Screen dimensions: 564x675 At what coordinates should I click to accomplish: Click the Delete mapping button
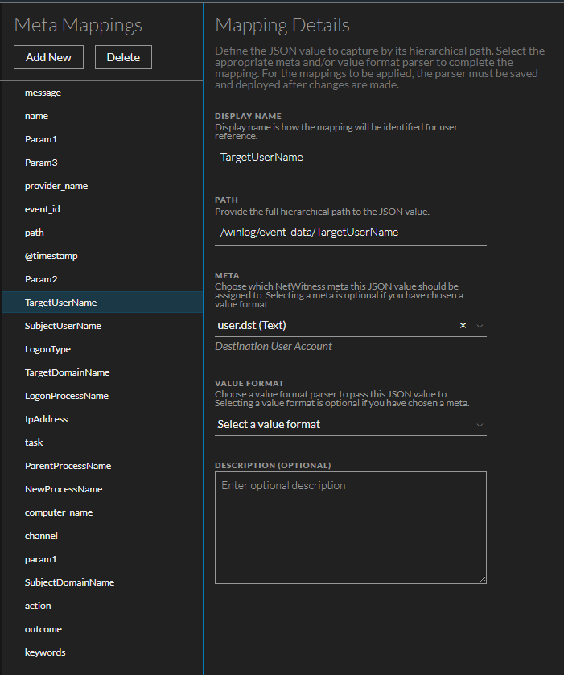tap(123, 57)
